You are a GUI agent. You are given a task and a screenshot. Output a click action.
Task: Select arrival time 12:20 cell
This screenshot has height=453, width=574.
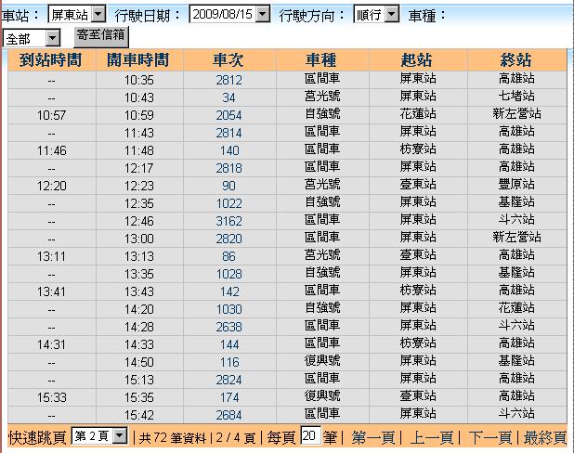(x=51, y=186)
